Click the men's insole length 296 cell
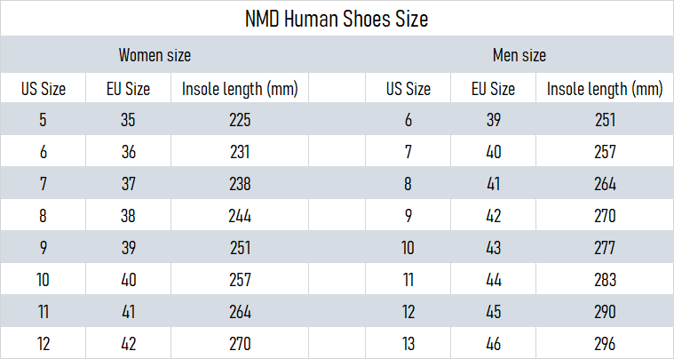674x359 pixels. pos(605,344)
